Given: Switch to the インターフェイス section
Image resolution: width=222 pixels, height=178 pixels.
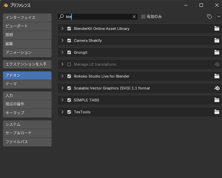Looking at the screenshot, I should point(27,17).
